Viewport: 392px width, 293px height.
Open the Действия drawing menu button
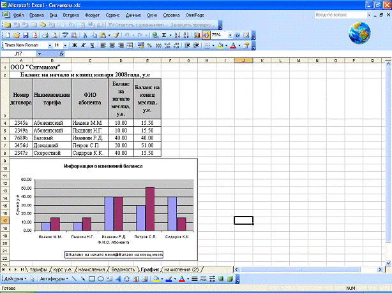coord(14,279)
